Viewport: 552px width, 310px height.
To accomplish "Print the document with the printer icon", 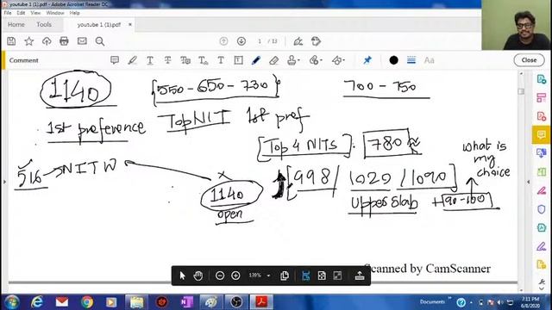I will (64, 41).
